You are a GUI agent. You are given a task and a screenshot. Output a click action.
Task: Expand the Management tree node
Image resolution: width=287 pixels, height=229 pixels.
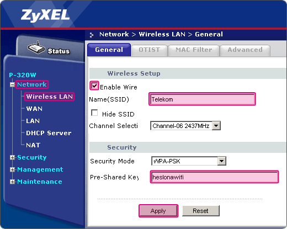click(x=12, y=169)
